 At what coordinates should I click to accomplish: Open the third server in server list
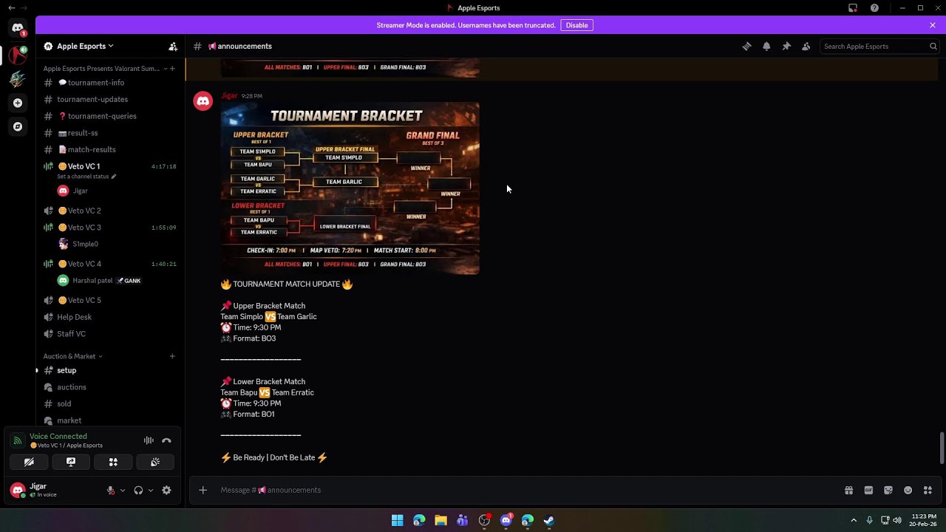[18, 79]
